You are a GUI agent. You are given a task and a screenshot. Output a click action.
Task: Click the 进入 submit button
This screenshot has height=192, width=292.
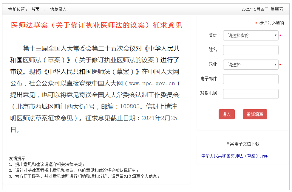pos(226,114)
